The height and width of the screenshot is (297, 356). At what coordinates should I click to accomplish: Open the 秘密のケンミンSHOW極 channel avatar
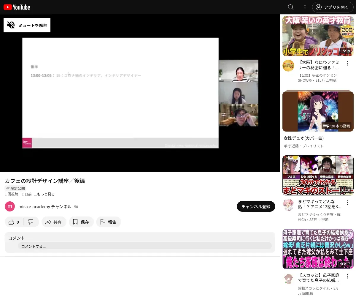pyautogui.click(x=288, y=66)
